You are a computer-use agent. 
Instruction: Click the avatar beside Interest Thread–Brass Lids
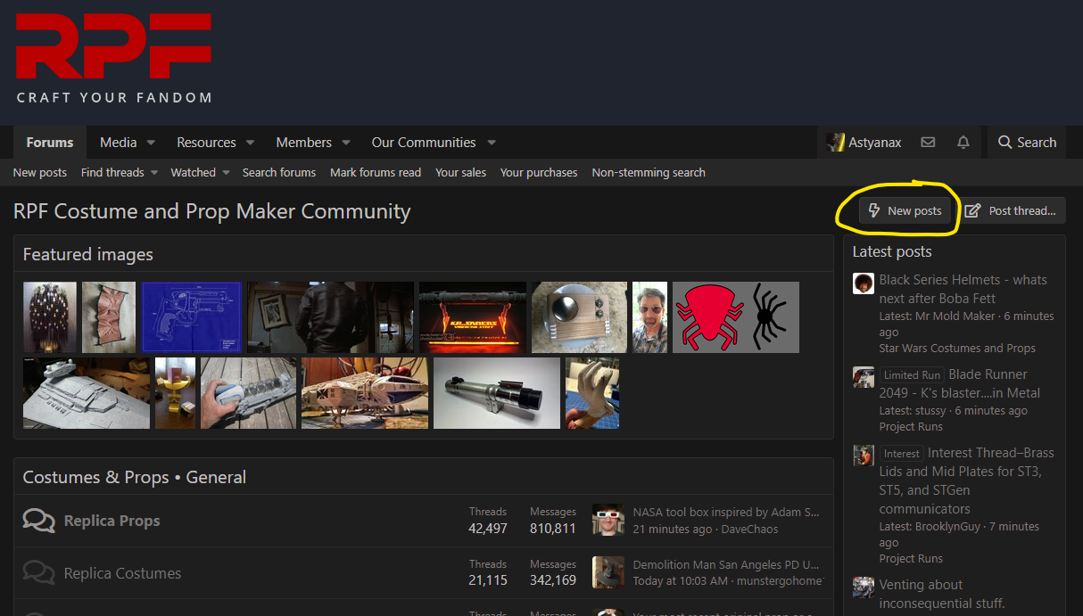pyautogui.click(x=863, y=456)
